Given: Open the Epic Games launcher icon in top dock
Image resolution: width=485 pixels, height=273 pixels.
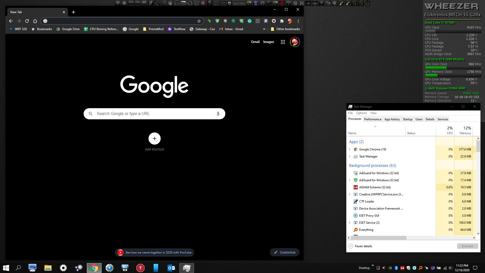Looking at the screenshot, I should pyautogui.click(x=229, y=3).
